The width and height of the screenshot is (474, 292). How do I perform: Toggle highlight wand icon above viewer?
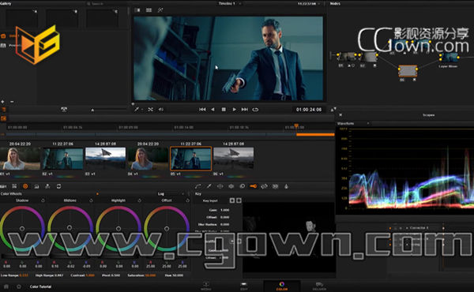[160, 10]
